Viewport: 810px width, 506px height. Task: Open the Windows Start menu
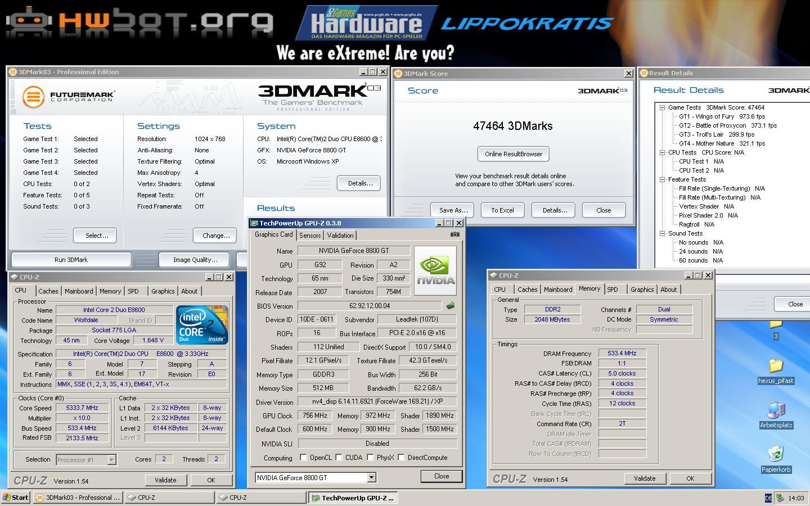point(16,498)
